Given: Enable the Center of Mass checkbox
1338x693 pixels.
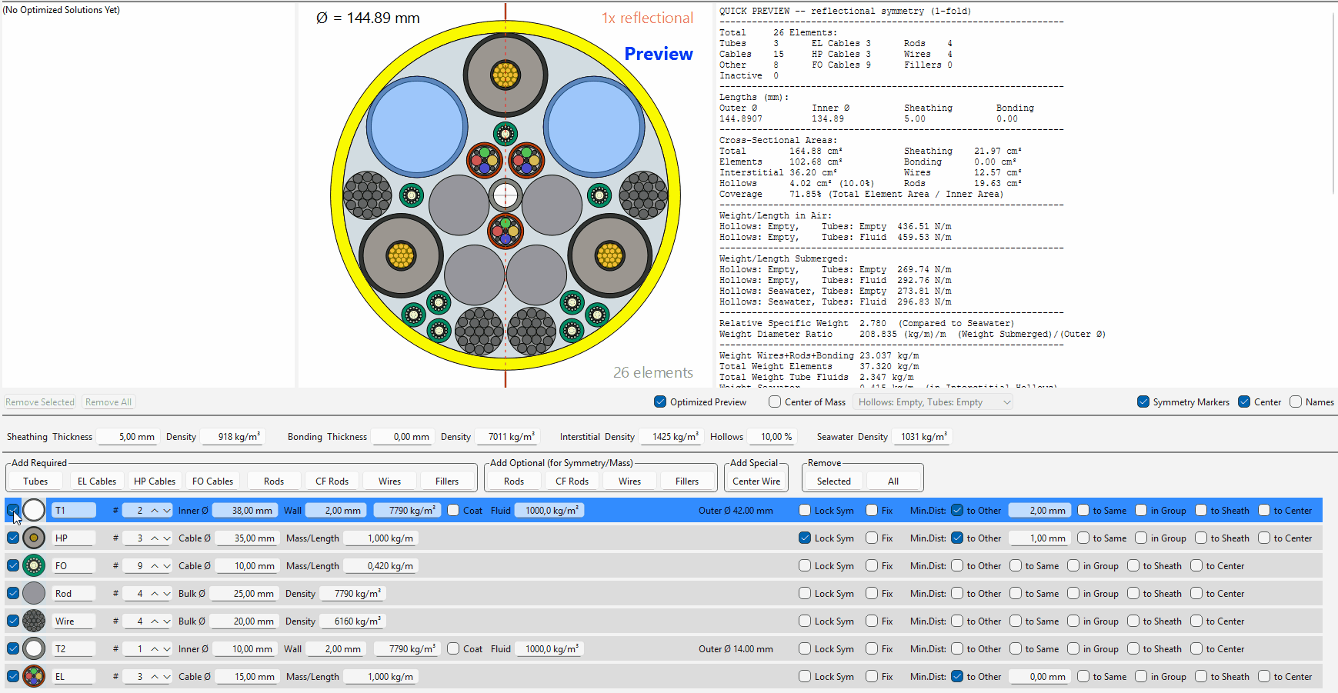Looking at the screenshot, I should (x=775, y=401).
